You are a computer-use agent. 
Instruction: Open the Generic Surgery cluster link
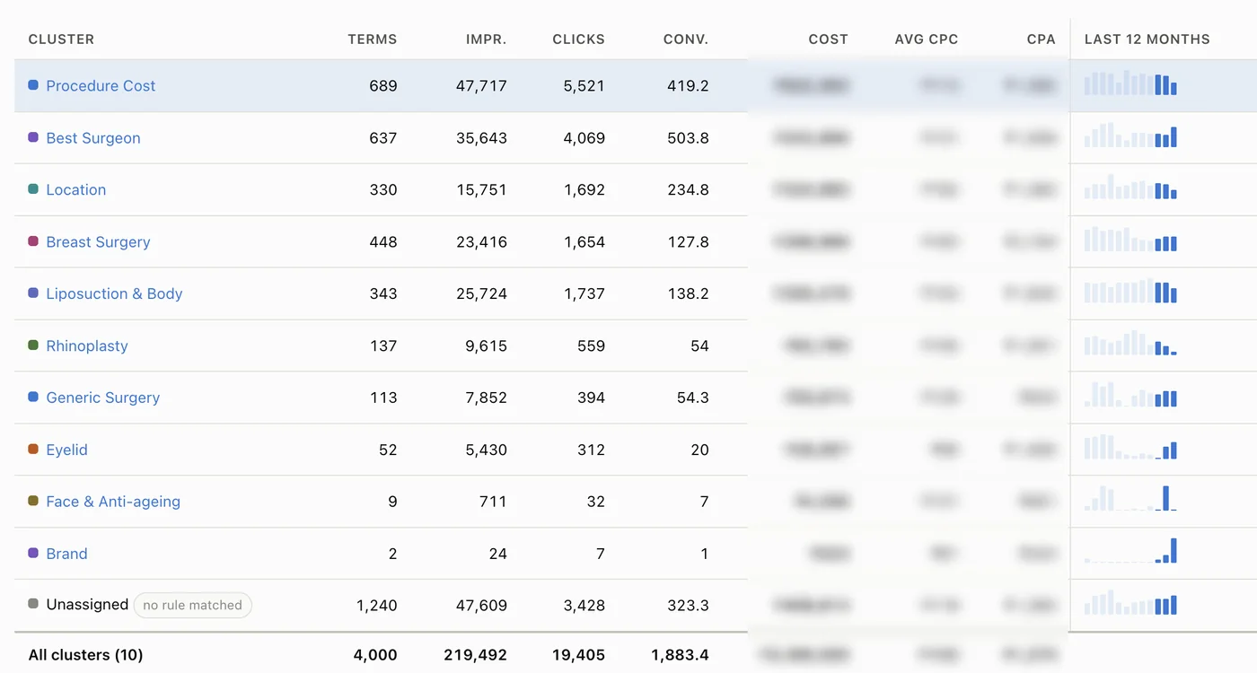[102, 398]
